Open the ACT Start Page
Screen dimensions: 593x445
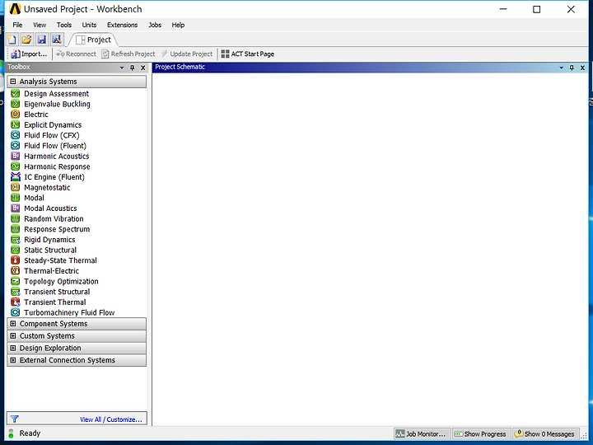[248, 54]
